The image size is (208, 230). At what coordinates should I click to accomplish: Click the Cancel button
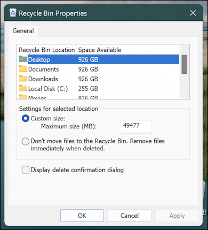click(130, 216)
